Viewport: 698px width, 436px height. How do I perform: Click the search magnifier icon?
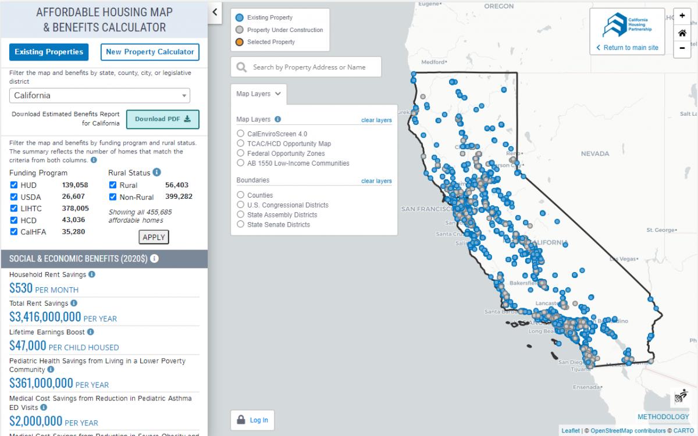pos(241,67)
